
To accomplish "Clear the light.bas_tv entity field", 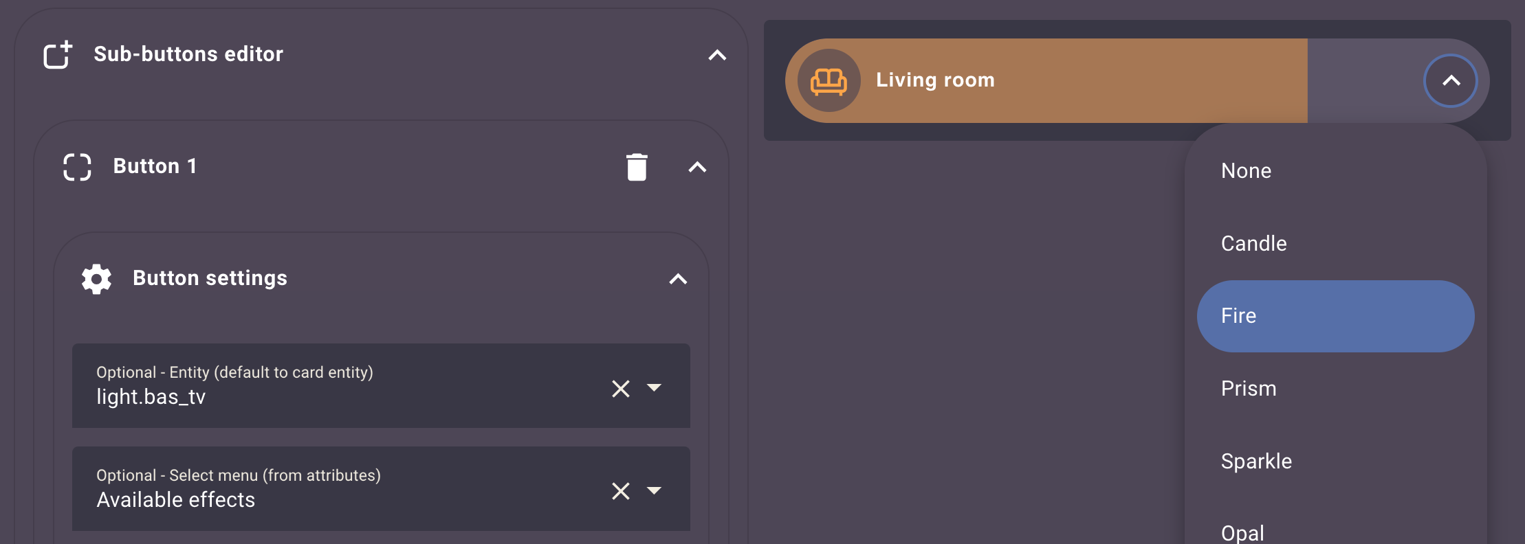I will pyautogui.click(x=621, y=389).
